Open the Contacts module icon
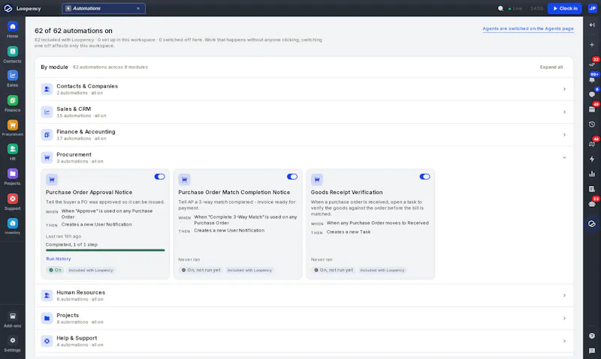The image size is (601, 359). (12, 55)
